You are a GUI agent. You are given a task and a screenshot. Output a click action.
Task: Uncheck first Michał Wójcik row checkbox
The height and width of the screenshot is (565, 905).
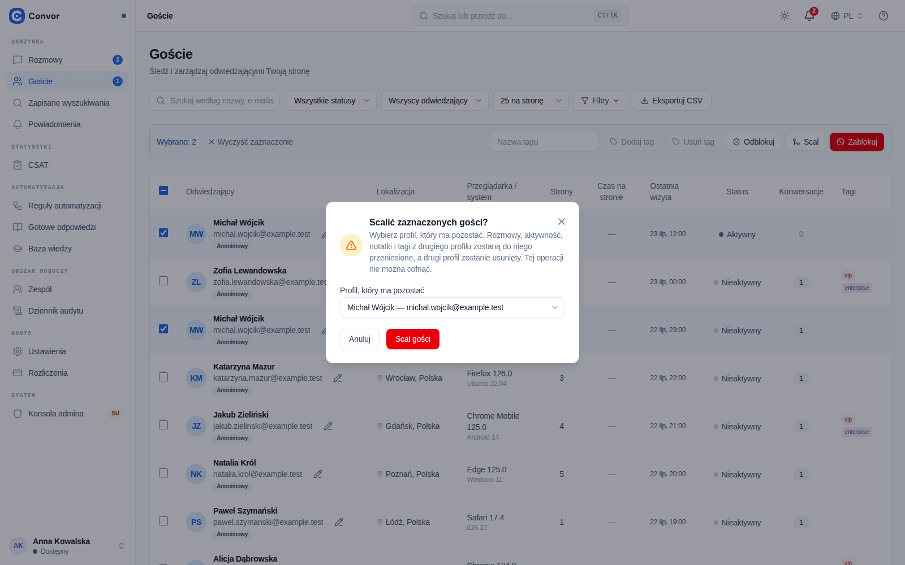pyautogui.click(x=163, y=233)
